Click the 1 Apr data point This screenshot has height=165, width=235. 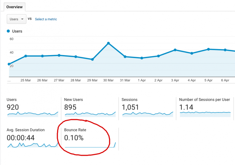click(x=142, y=58)
